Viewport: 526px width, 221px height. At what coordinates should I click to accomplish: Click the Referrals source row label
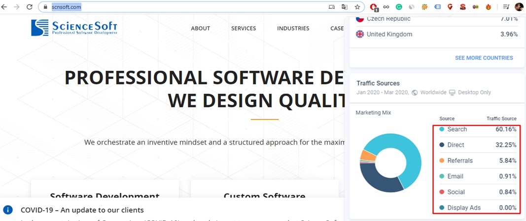[x=460, y=161]
